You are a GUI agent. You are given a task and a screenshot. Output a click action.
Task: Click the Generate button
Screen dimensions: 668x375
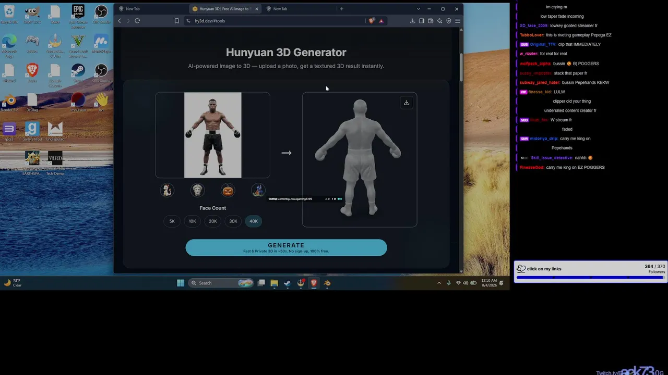(286, 248)
